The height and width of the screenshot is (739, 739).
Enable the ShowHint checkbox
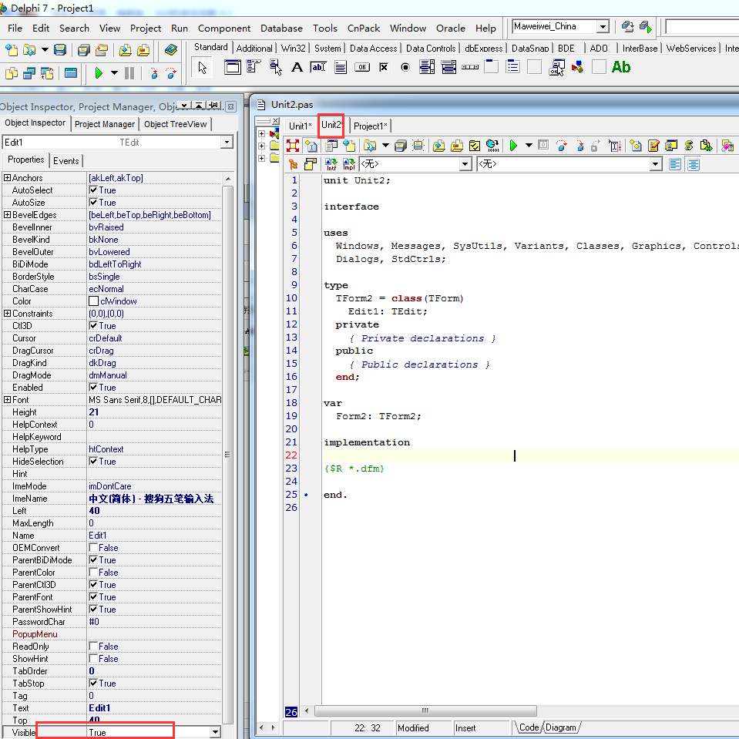(x=93, y=658)
